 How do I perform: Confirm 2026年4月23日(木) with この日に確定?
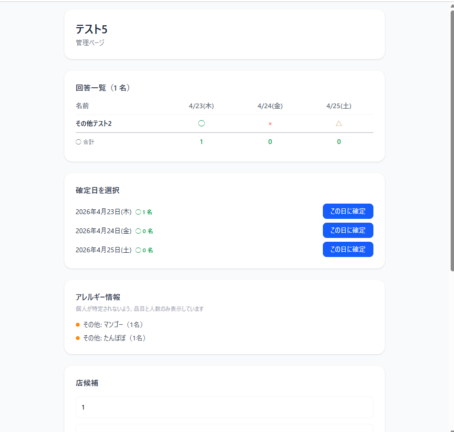coord(348,211)
